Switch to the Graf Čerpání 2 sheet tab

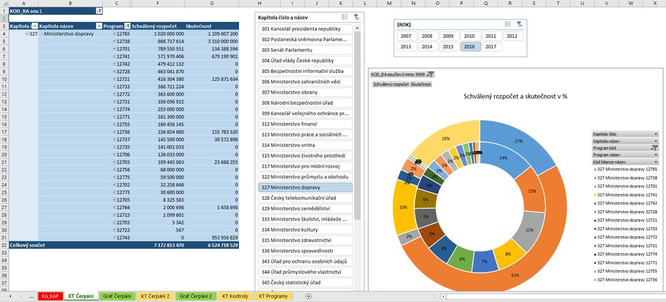coord(196,296)
